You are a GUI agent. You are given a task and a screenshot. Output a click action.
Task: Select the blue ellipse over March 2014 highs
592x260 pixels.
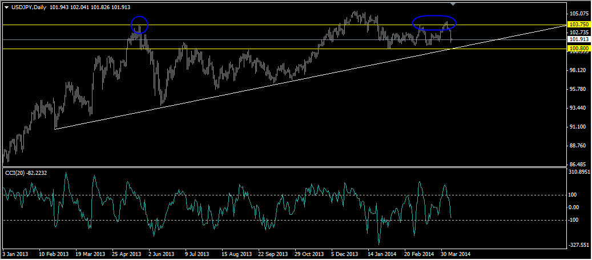tap(434, 23)
